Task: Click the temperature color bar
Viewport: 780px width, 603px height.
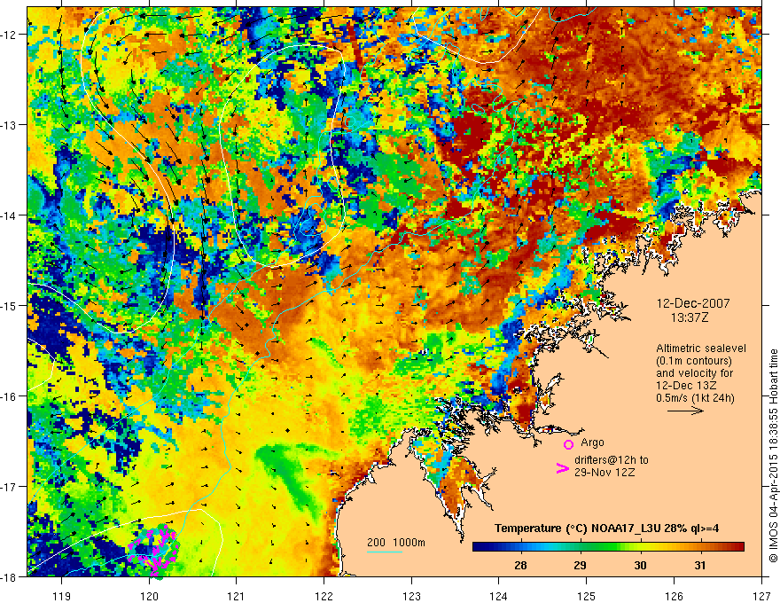Action: coord(608,546)
